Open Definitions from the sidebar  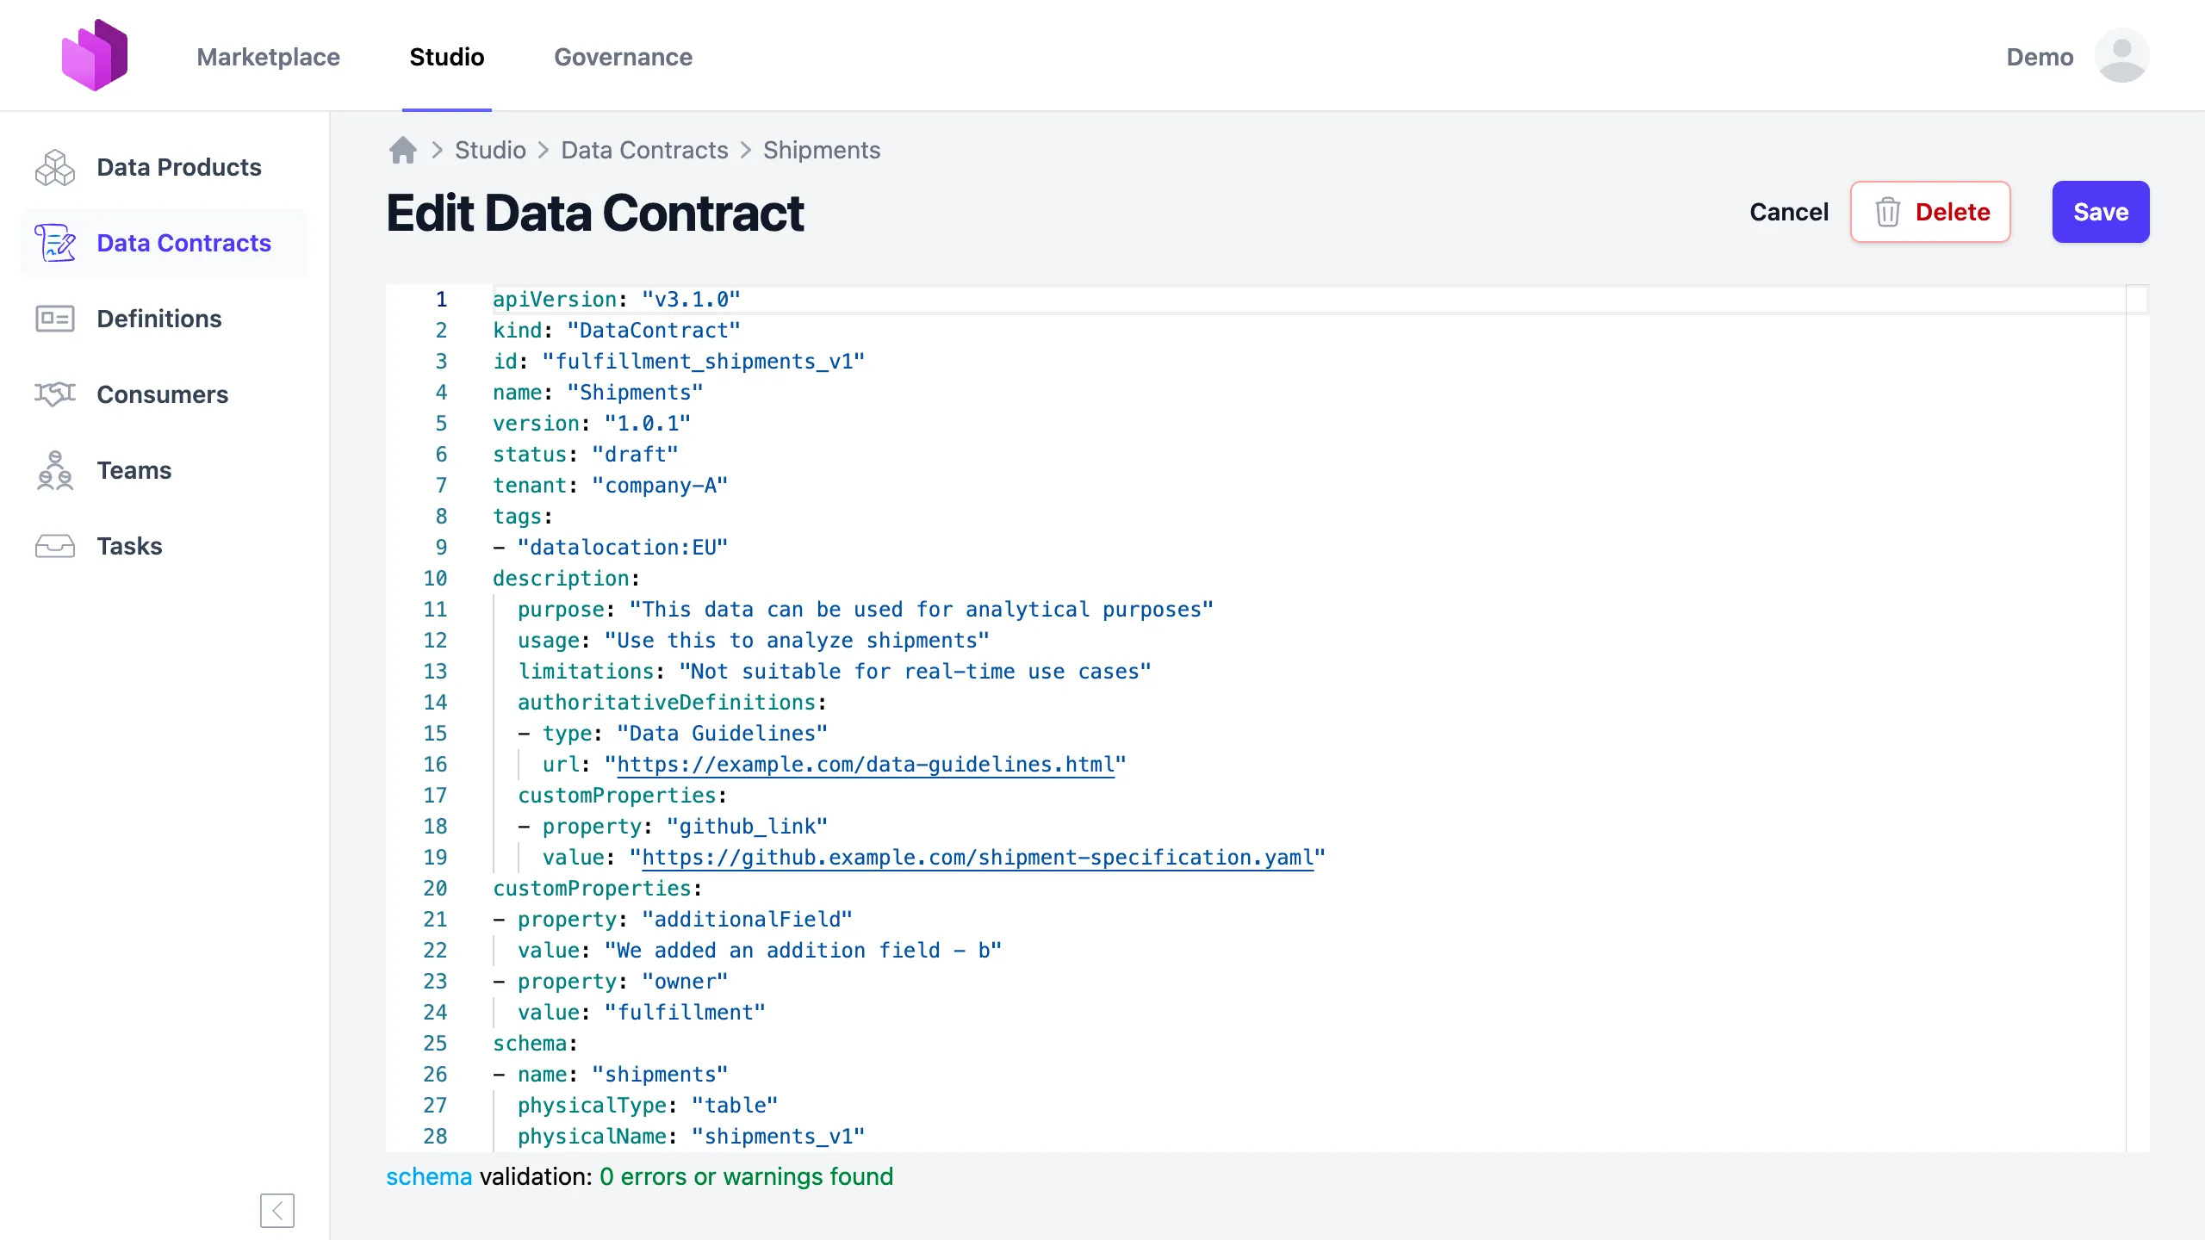coord(158,319)
